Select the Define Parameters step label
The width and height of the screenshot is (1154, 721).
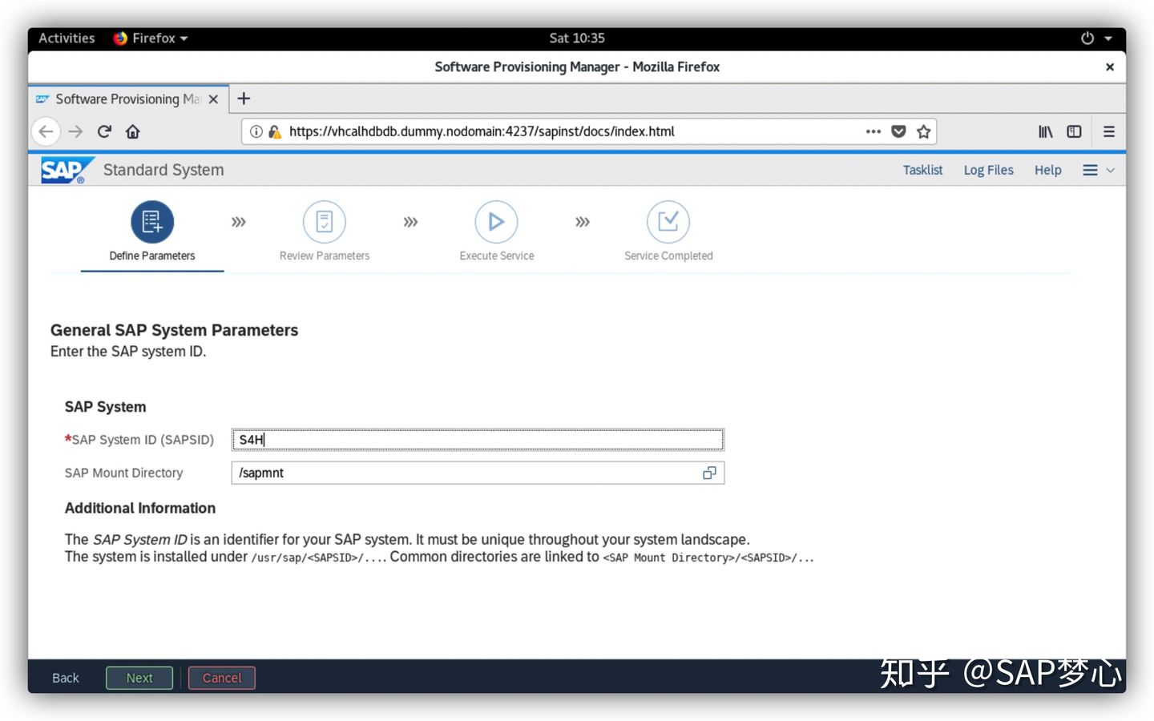pos(152,256)
